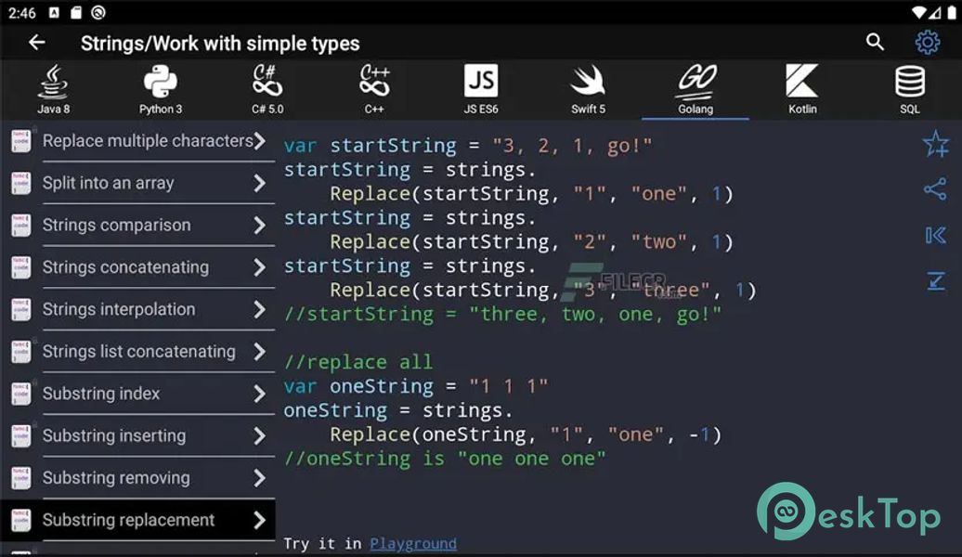Click code icon beside Substring replacement

pyautogui.click(x=20, y=520)
